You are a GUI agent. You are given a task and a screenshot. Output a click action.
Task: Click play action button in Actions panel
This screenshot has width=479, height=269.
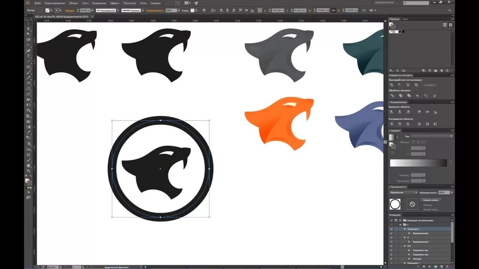pyautogui.click(x=430, y=266)
